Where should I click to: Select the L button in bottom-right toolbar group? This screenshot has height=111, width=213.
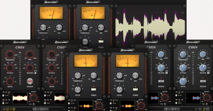coord(171,109)
